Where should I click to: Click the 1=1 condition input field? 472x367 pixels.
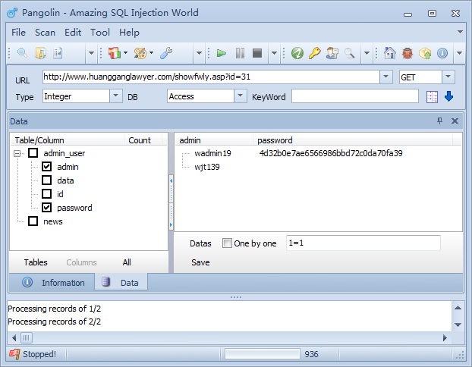click(363, 243)
